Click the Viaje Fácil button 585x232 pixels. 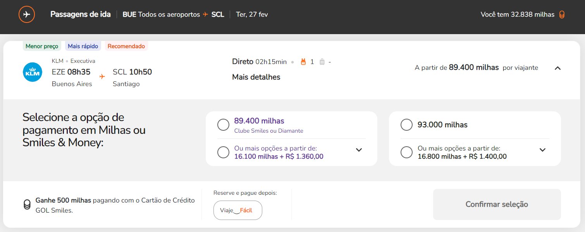pos(238,210)
